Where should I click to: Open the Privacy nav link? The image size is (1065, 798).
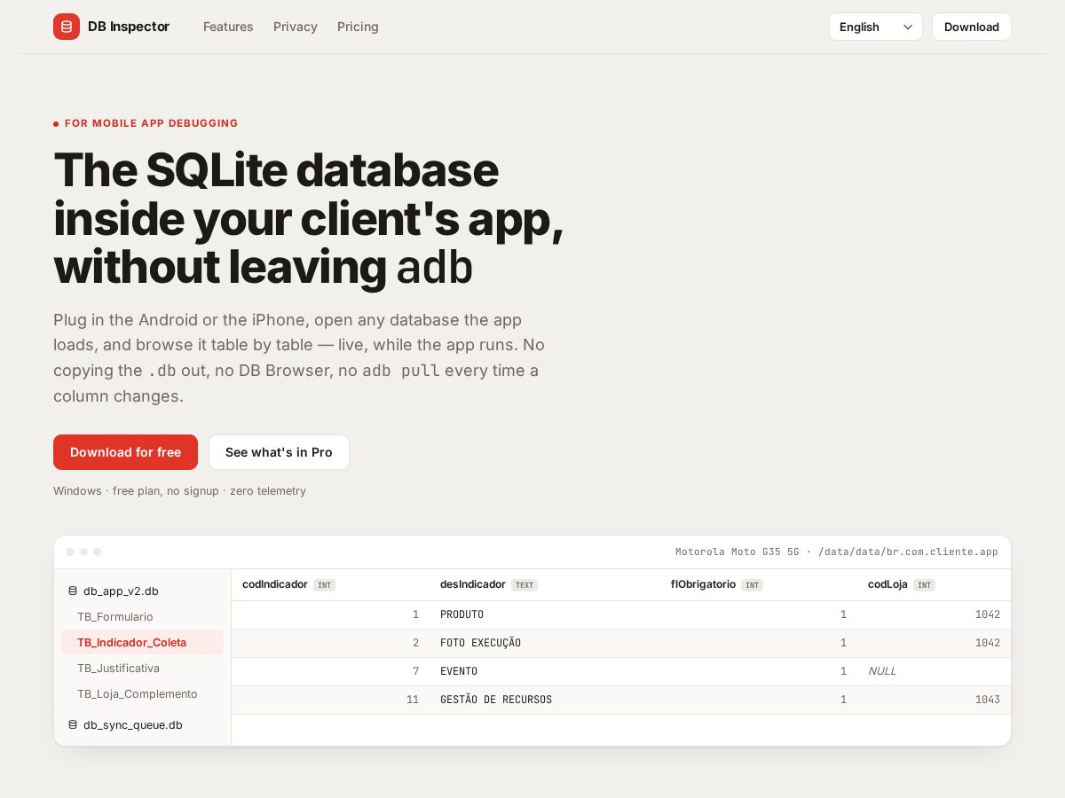tap(296, 27)
